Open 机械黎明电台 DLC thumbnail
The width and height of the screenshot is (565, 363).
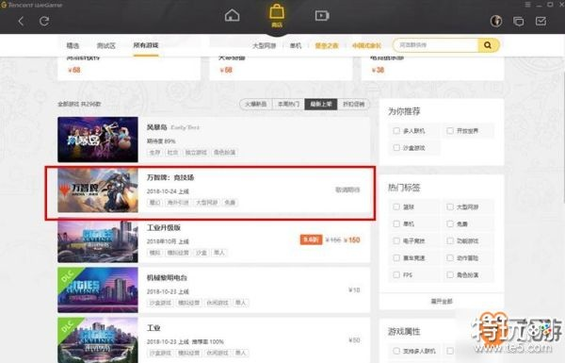click(x=98, y=290)
